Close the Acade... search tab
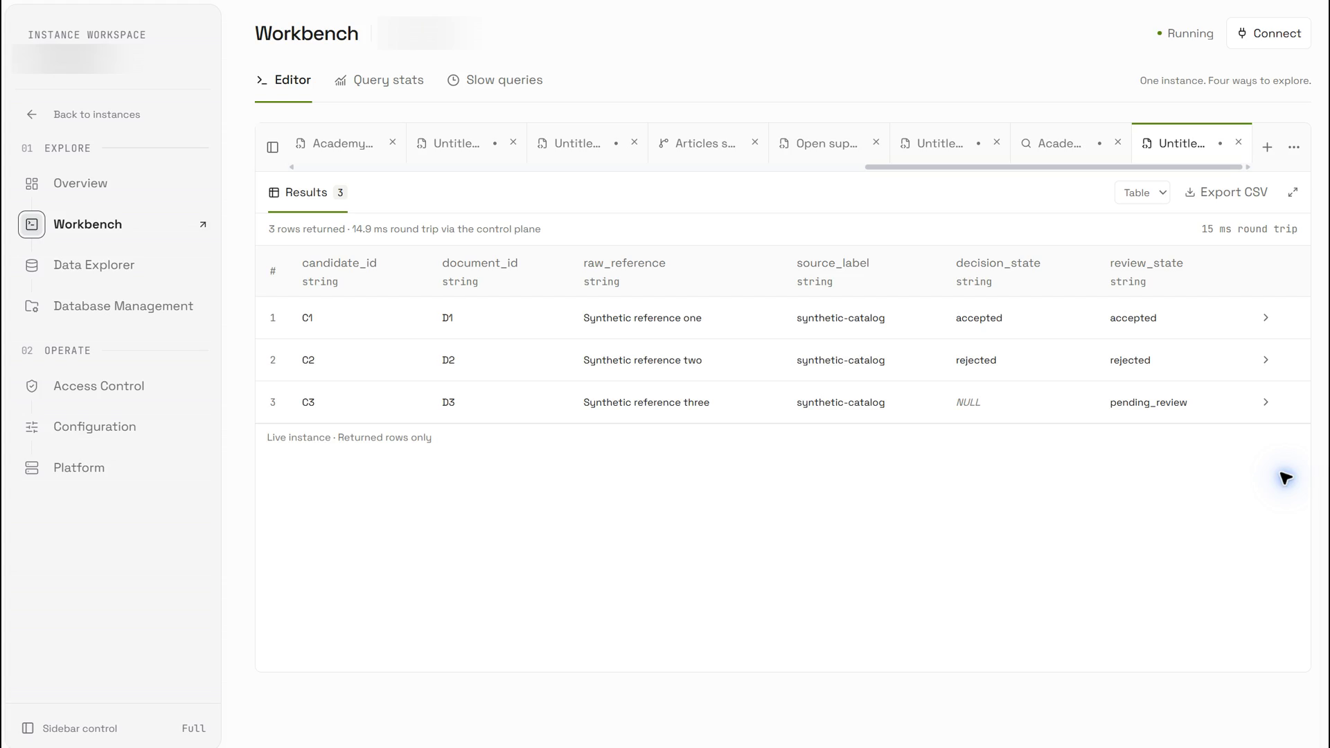 [x=1117, y=142]
